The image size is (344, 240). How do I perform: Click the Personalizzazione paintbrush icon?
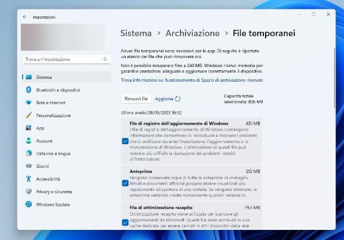pos(29,115)
